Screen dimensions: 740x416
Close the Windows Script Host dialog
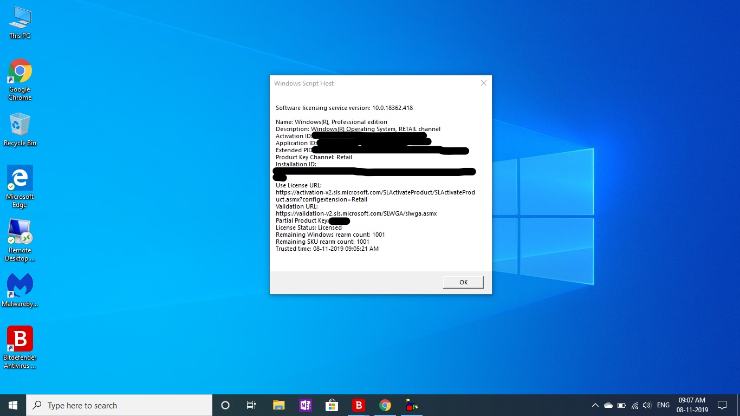(484, 83)
